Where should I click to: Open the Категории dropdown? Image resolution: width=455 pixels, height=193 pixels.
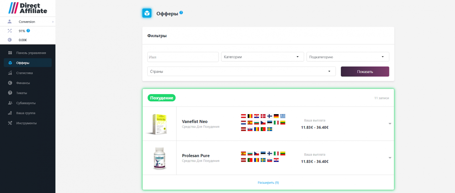tap(262, 57)
